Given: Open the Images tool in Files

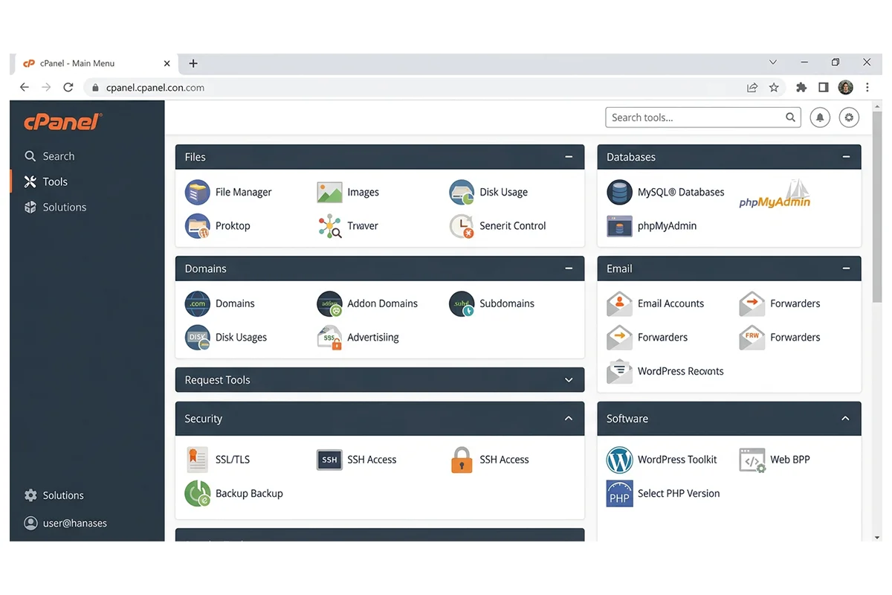Looking at the screenshot, I should (348, 192).
